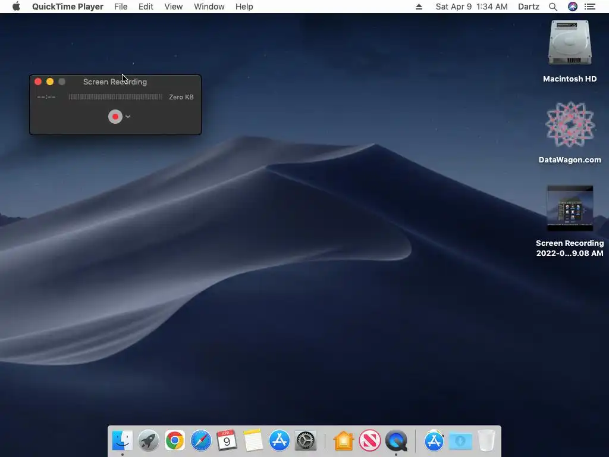
Task: Open the Trash in Dock
Action: pos(486,441)
